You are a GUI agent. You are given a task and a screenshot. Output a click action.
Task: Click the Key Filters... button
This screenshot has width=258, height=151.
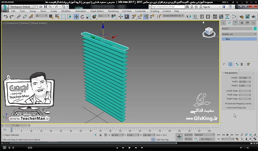(207, 139)
